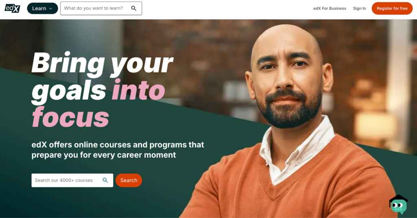Click the magnifier icon in header search

[134, 8]
